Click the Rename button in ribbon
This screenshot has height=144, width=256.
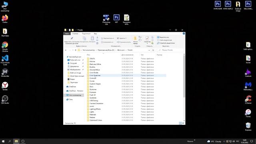point(124,42)
